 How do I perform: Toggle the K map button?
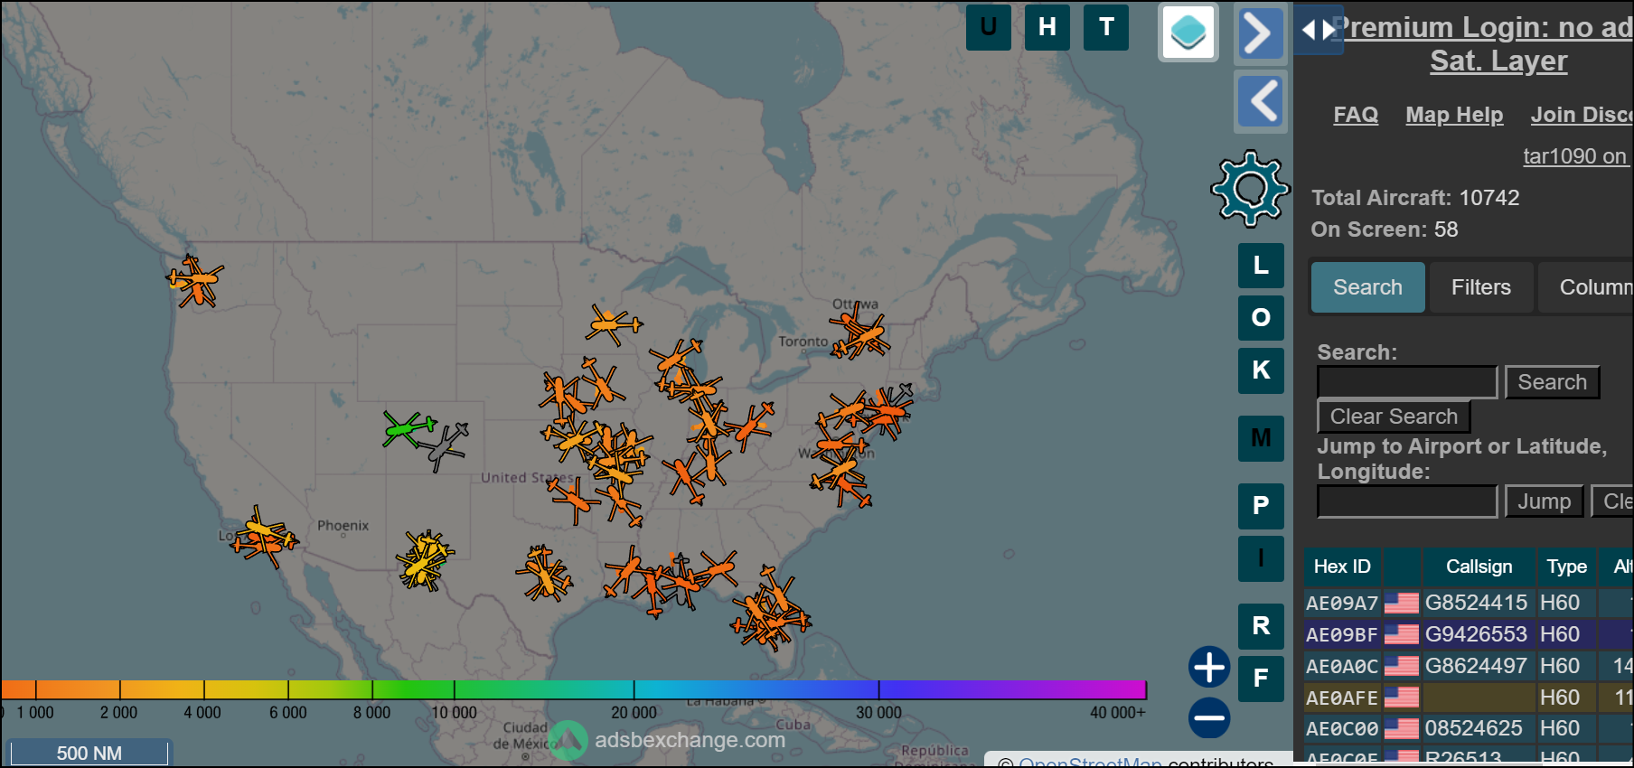[x=1261, y=370]
